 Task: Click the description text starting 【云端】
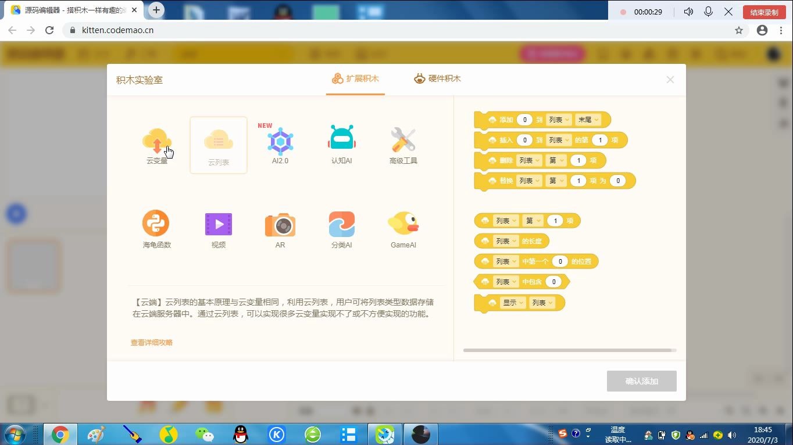click(x=283, y=308)
